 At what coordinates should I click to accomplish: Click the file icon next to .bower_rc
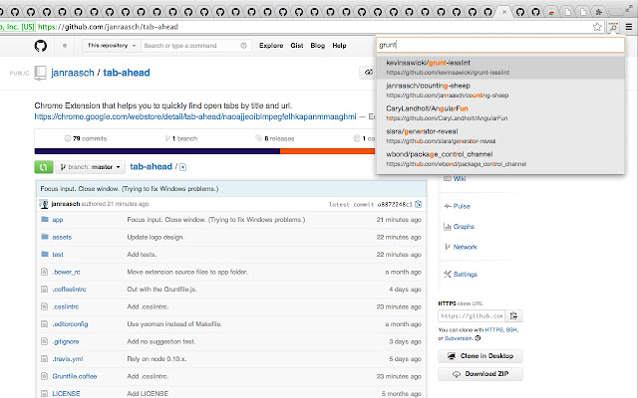click(44, 272)
